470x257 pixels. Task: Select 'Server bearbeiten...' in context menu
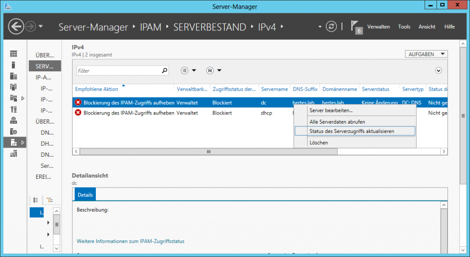pyautogui.click(x=331, y=110)
